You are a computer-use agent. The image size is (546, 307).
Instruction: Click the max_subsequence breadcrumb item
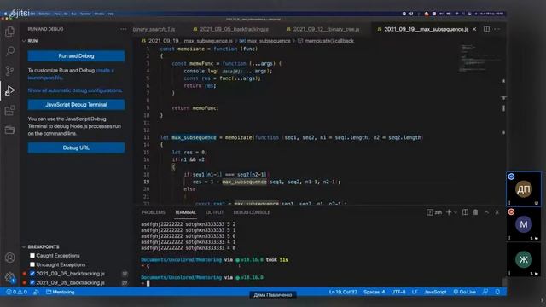[x=265, y=41]
